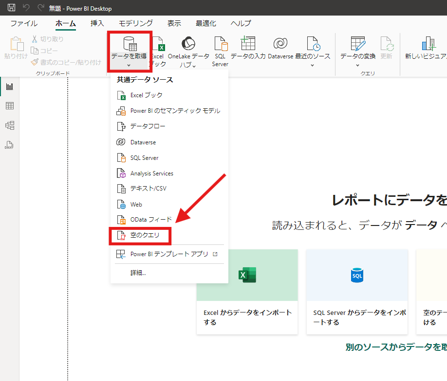
Task: Click the Dataverse ribbon button
Action: pos(280,48)
